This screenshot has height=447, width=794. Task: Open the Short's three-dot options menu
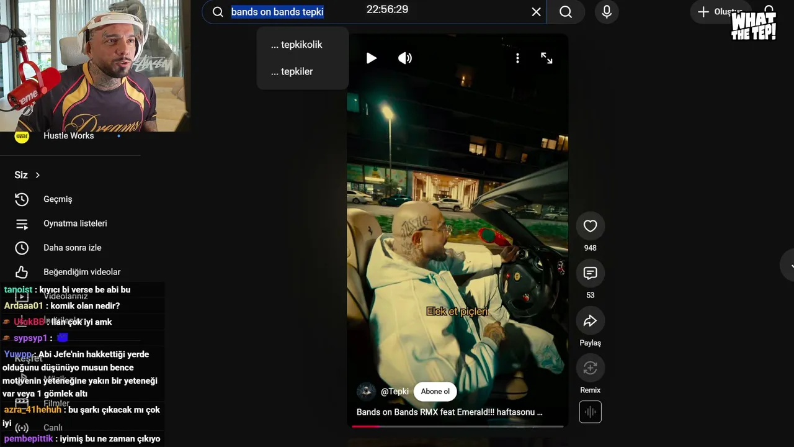517,58
